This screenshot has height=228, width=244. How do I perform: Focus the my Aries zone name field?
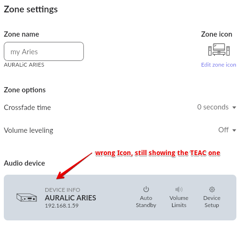[44, 51]
